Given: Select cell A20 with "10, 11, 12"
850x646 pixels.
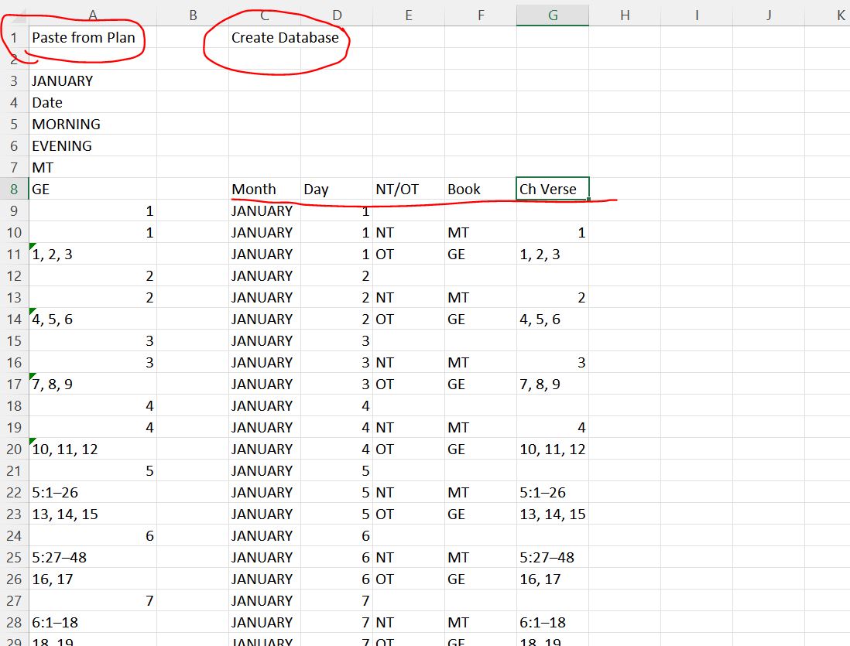Looking at the screenshot, I should coord(93,449).
